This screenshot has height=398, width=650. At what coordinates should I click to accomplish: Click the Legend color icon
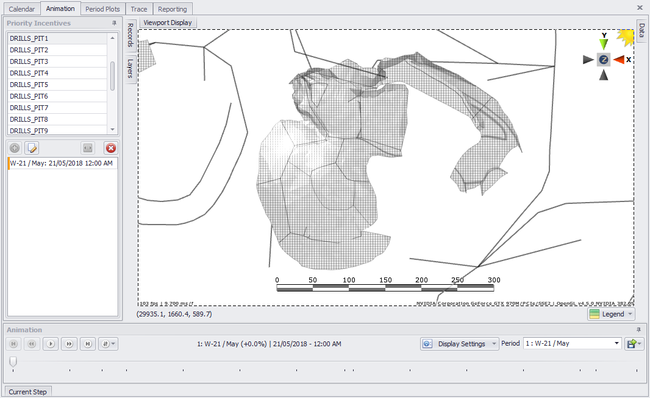click(x=594, y=314)
